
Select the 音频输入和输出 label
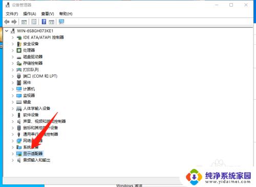37,160
